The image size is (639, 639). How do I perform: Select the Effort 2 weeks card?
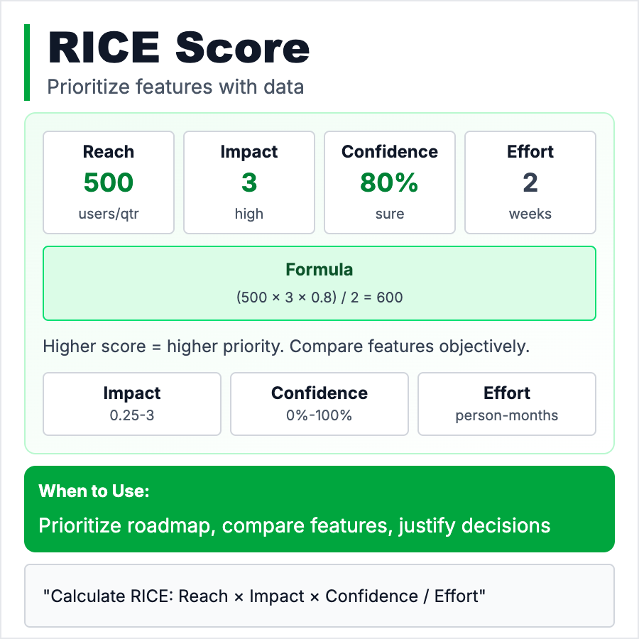(530, 182)
